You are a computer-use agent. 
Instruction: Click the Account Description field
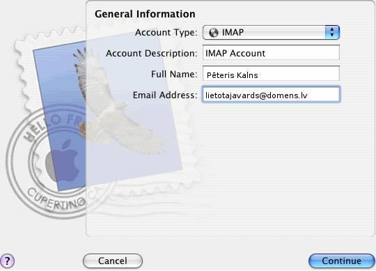click(271, 52)
